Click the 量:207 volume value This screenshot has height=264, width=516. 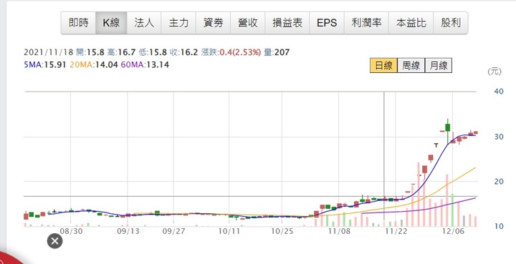[x=277, y=52]
